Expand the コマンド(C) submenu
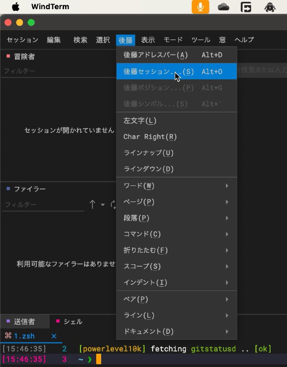 pos(177,234)
